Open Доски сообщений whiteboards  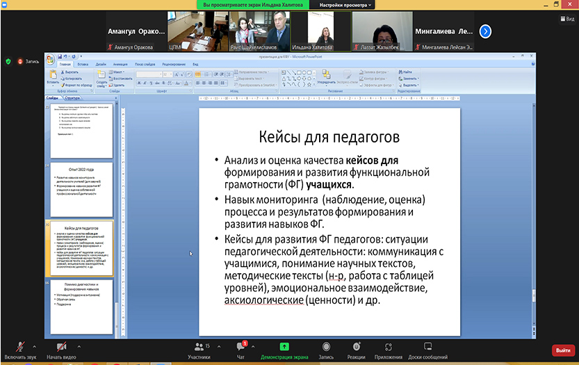pyautogui.click(x=427, y=349)
